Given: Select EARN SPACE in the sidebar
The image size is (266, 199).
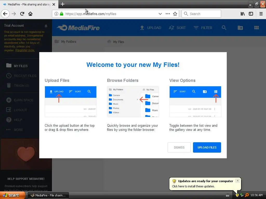Looking at the screenshot, I should 20,100.
